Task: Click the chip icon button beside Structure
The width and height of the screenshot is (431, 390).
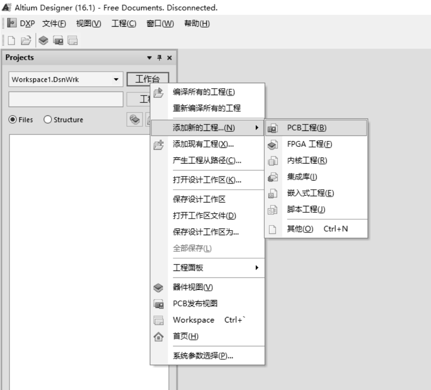Action: pyautogui.click(x=135, y=119)
